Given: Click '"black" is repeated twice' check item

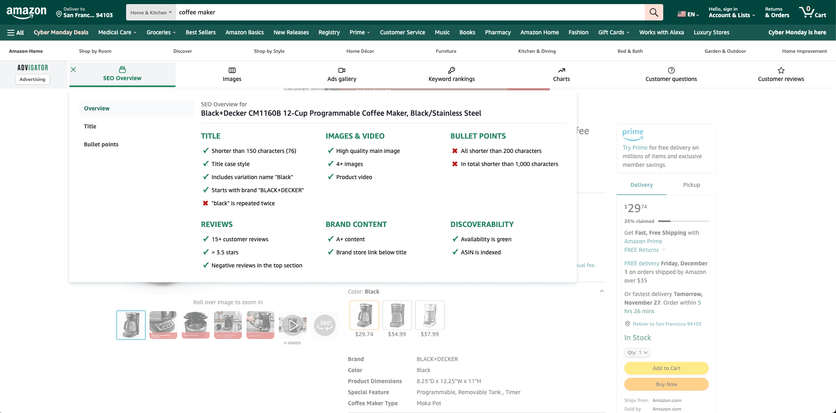Looking at the screenshot, I should tap(239, 203).
